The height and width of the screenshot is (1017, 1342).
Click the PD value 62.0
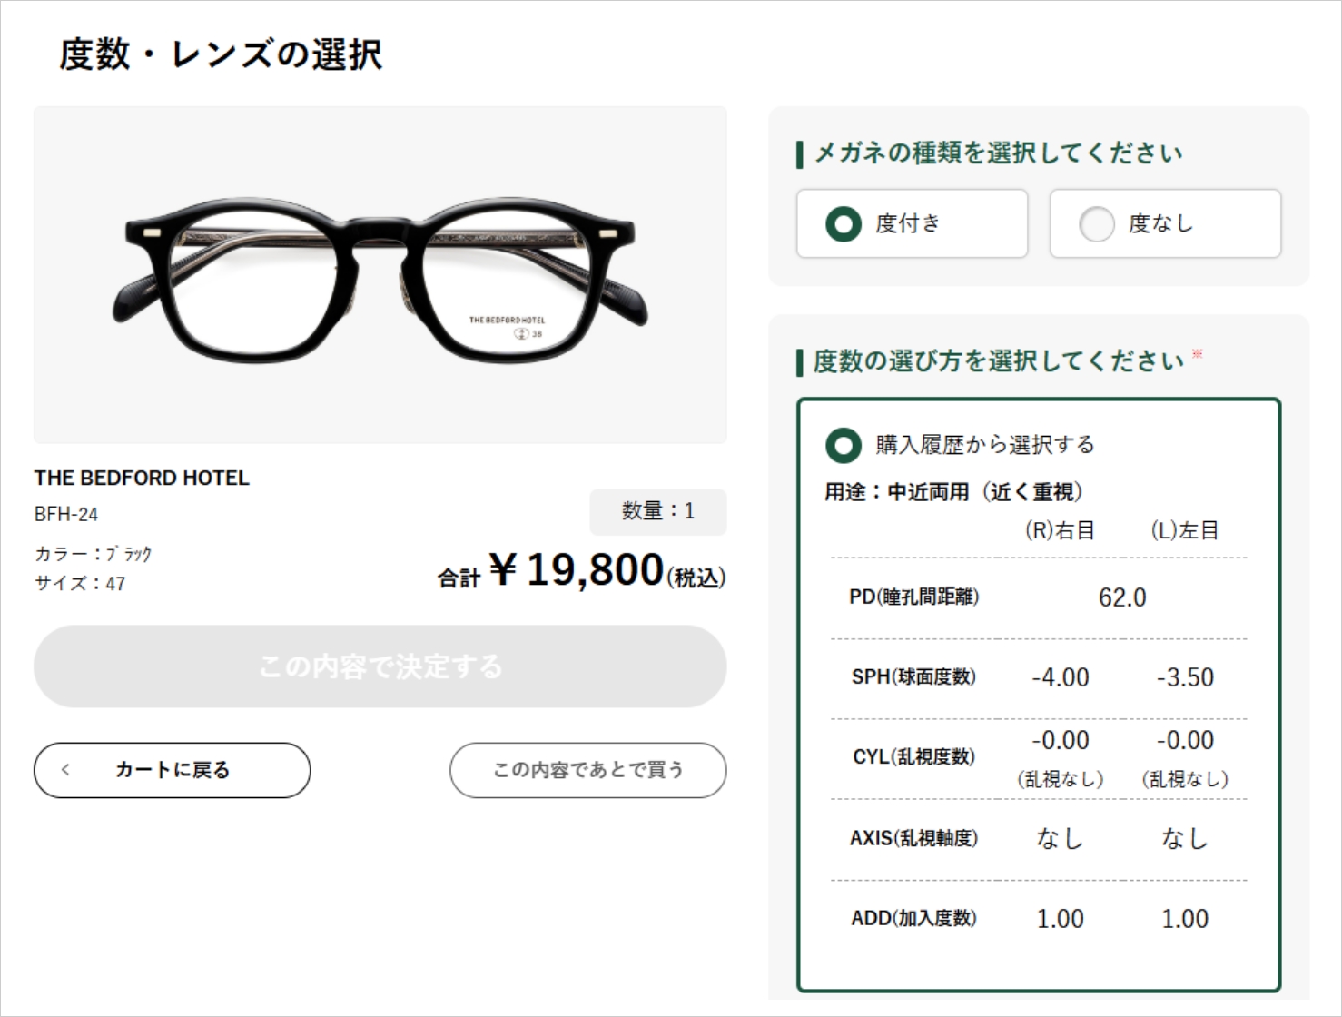click(x=1122, y=597)
